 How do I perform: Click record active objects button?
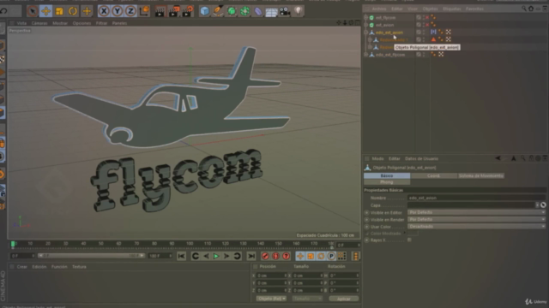(265, 256)
